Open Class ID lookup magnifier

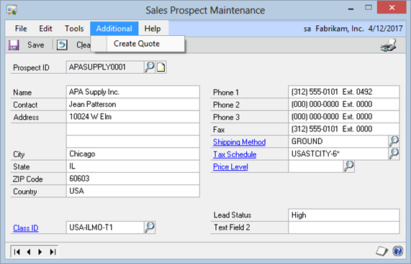150,227
